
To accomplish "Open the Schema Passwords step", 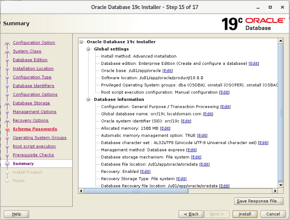I will 35,129.
